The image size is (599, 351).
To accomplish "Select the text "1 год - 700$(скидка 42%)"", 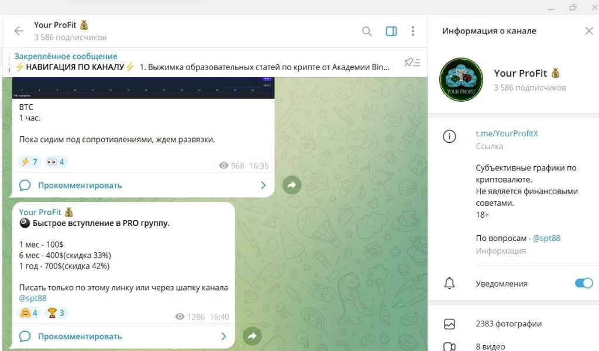I will pyautogui.click(x=64, y=266).
